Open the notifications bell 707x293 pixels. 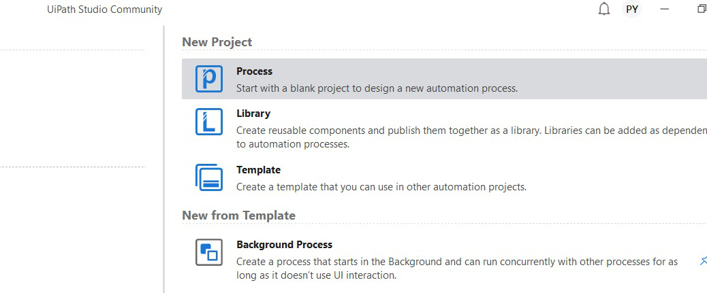point(603,10)
